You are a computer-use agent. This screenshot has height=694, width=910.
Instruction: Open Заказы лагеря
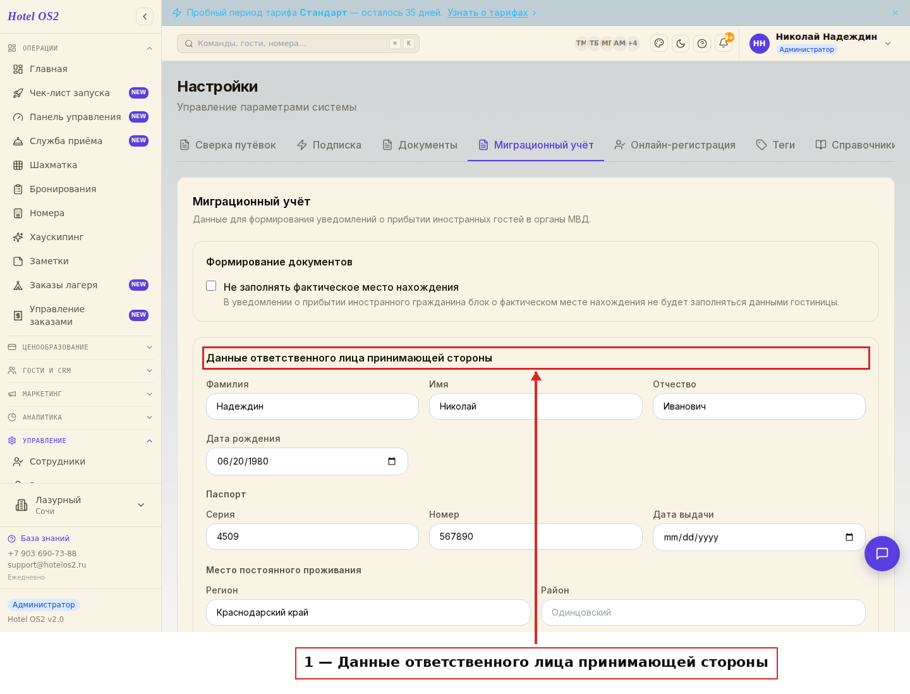(x=81, y=285)
